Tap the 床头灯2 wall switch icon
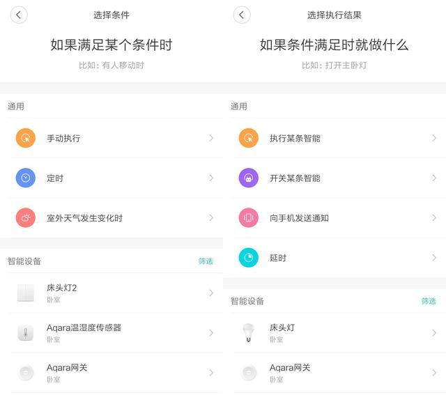Image resolution: width=446 pixels, height=402 pixels. click(26, 293)
